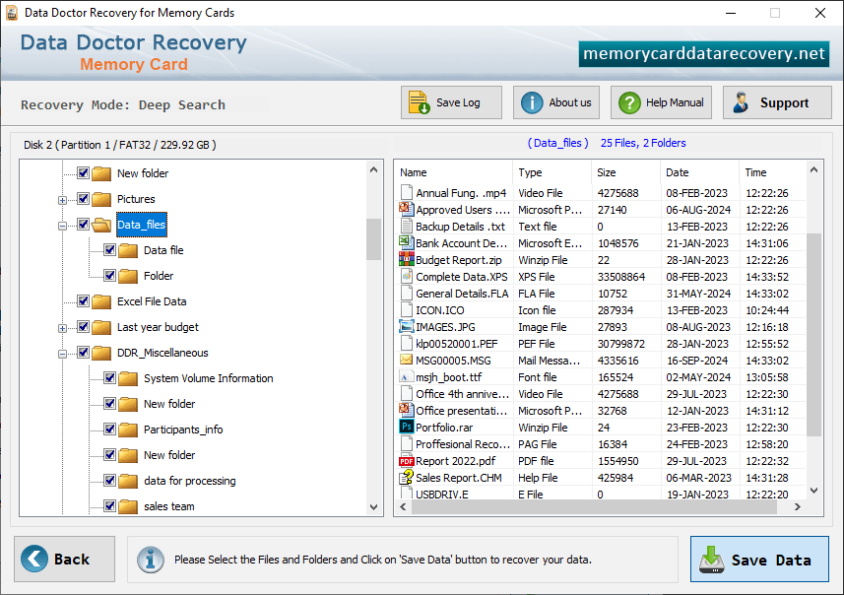Viewport: 844px width, 595px height.
Task: Click mail icon of MSG00005.MSG
Action: coord(407,360)
